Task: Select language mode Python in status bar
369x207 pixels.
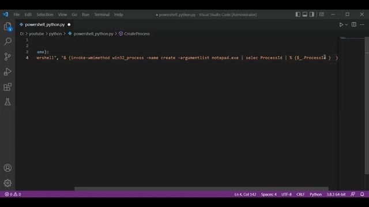Action: (315, 194)
